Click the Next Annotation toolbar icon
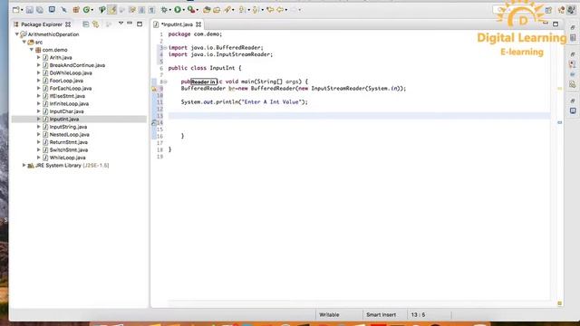Viewport: 580px width, 326px height. (x=242, y=10)
